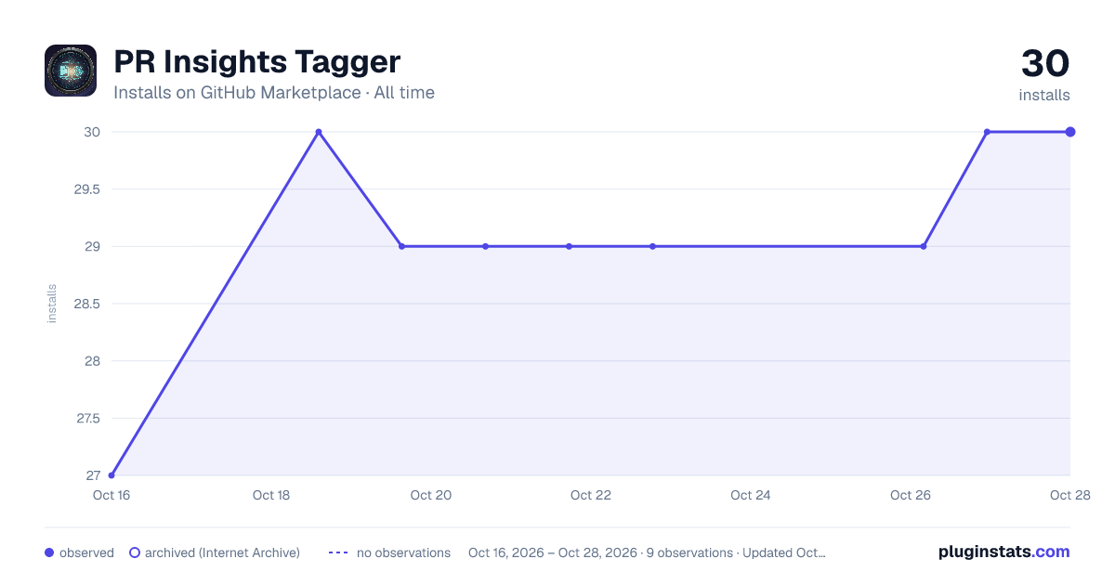Select the data point between Oct 20 and 22
This screenshot has width=1115, height=585.
[x=485, y=246]
